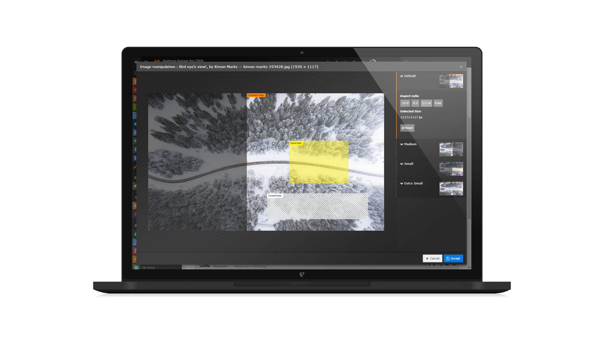Collapse the Default crop variant section
This screenshot has height=340, width=604.
click(x=408, y=76)
